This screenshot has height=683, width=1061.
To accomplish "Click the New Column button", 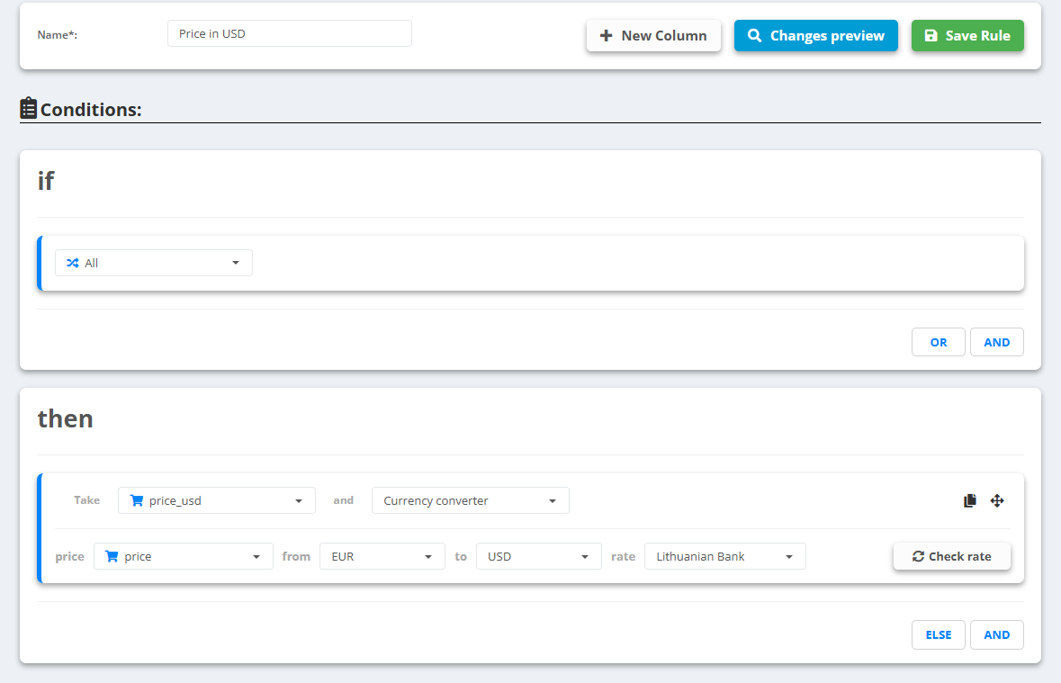I will pyautogui.click(x=653, y=35).
